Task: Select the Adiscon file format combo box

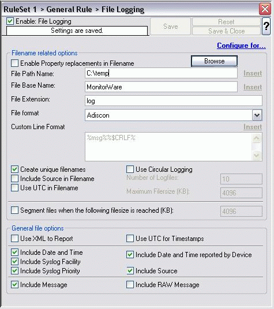Action: click(x=174, y=115)
